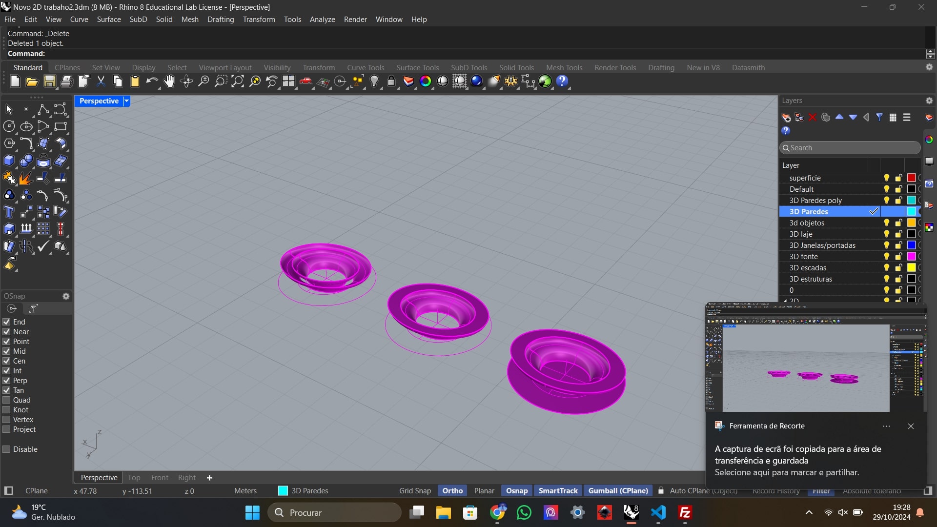Enable the Quad osnap checkbox
Image resolution: width=937 pixels, height=527 pixels.
(x=6, y=400)
